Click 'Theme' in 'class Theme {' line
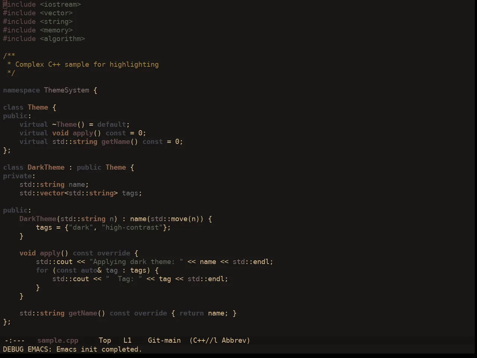Screen dimensions: 477x358 coord(38,107)
